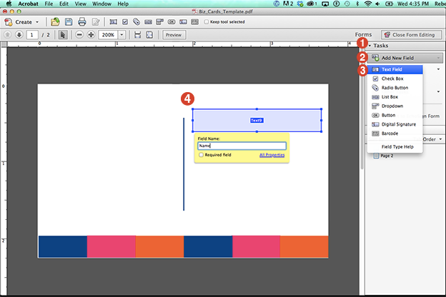The image size is (446, 297).
Task: Enable the Required field checkbox
Action: point(201,154)
